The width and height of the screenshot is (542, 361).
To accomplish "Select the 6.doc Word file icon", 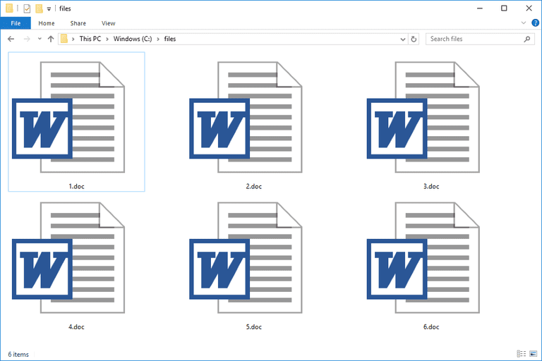I will click(423, 258).
